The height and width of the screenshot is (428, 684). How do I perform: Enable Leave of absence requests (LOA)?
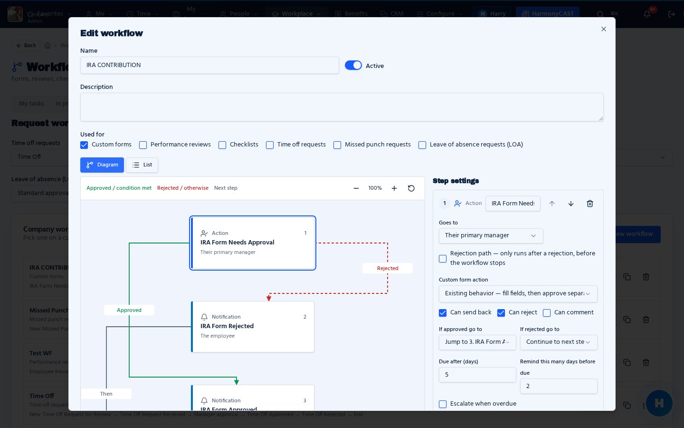(x=422, y=145)
